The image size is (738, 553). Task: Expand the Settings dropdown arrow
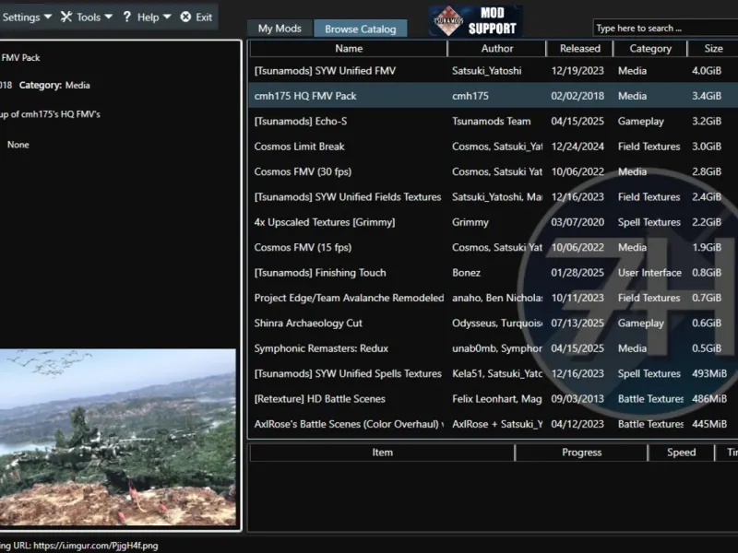tap(48, 17)
